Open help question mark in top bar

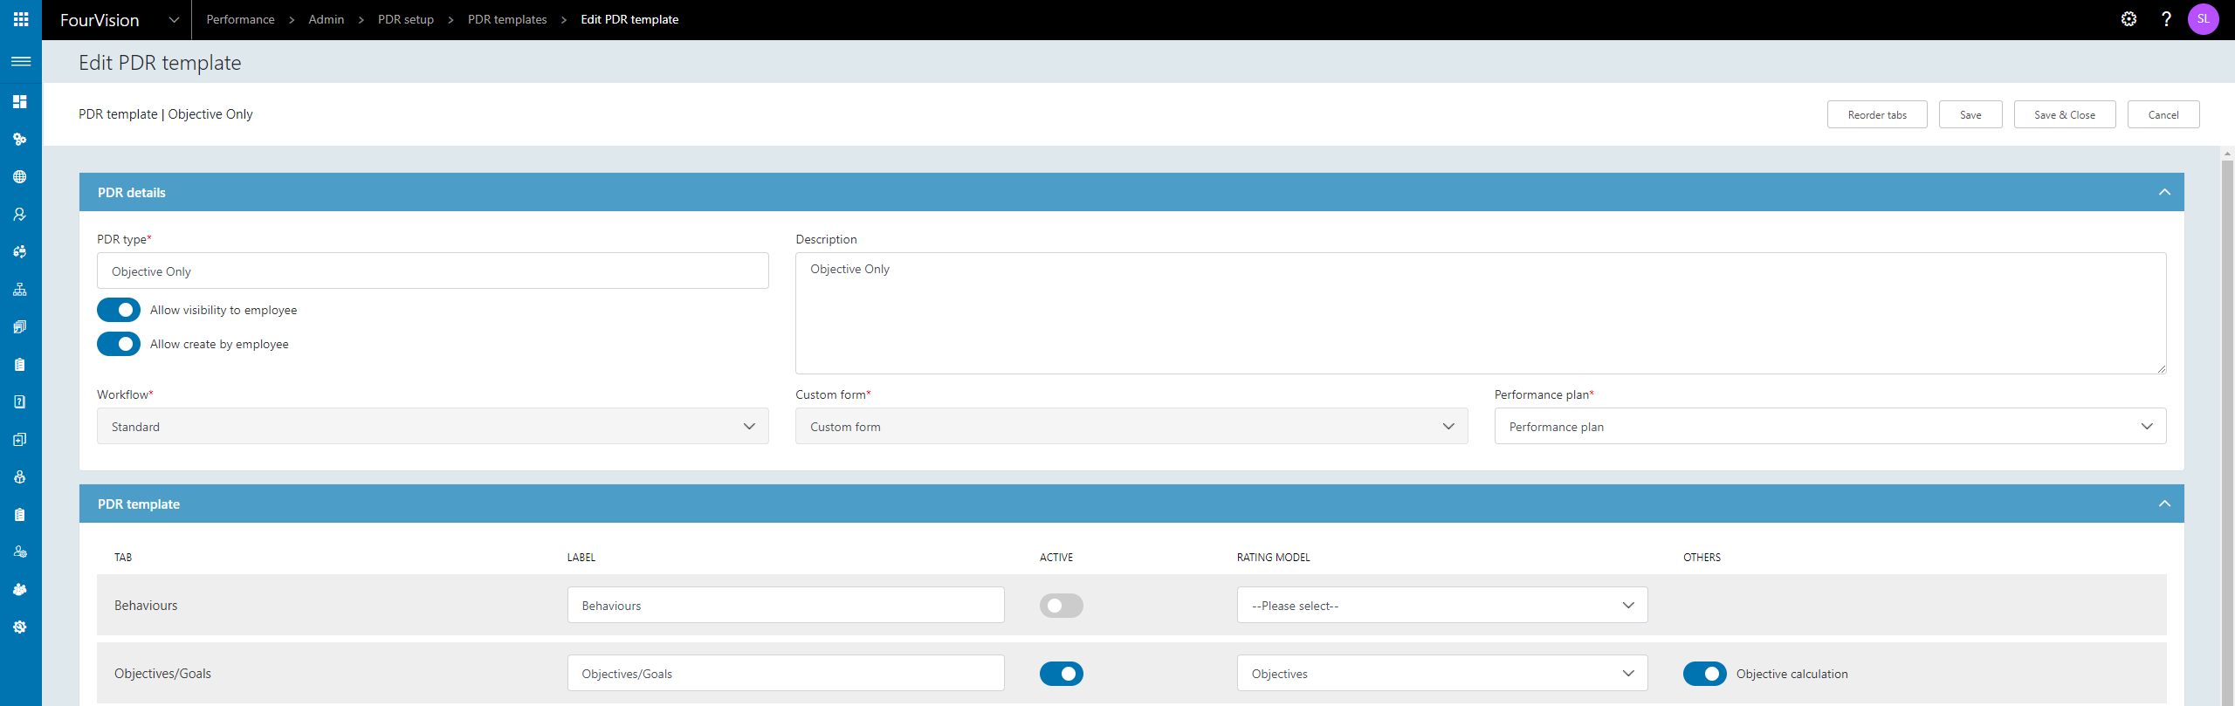pos(2166,19)
